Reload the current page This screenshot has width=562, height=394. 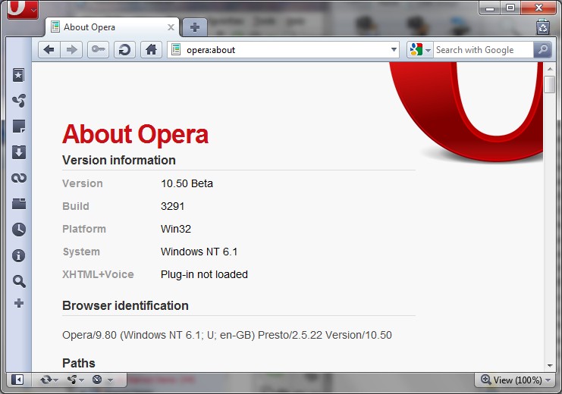pos(124,50)
